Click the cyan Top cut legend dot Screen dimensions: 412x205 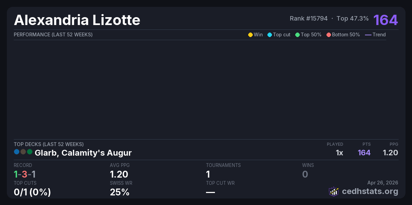pos(270,35)
